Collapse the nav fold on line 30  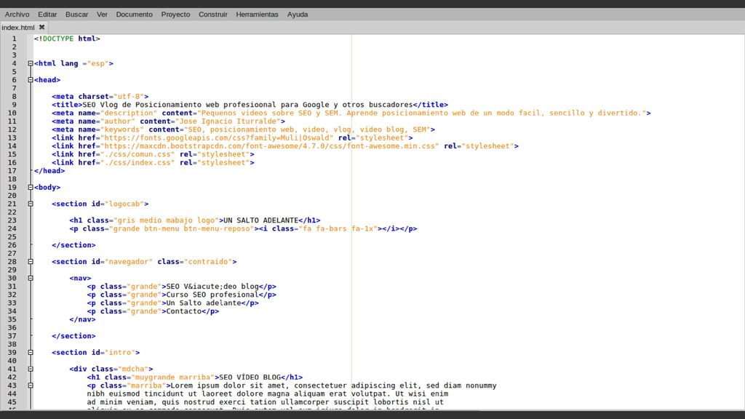click(x=31, y=279)
